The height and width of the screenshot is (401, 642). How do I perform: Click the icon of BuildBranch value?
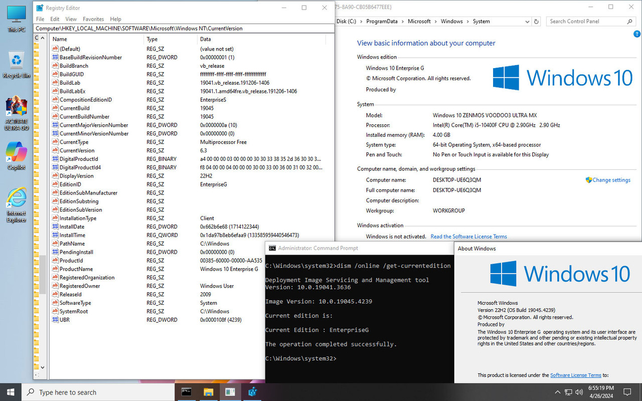point(55,66)
